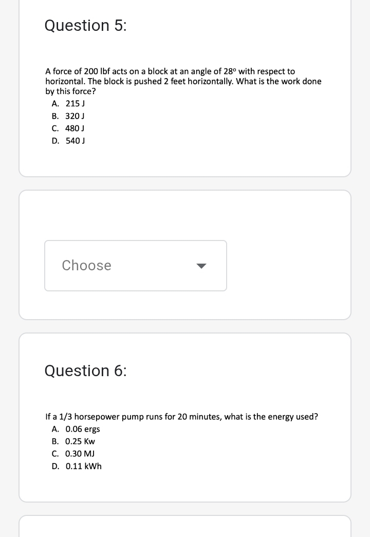The width and height of the screenshot is (370, 537).
Task: Click the dropdown's black triangle arrow
Action: click(201, 266)
